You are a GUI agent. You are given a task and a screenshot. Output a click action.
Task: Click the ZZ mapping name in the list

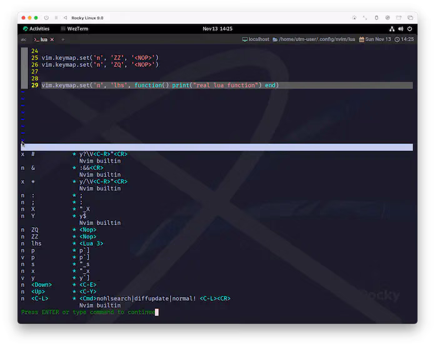34,236
